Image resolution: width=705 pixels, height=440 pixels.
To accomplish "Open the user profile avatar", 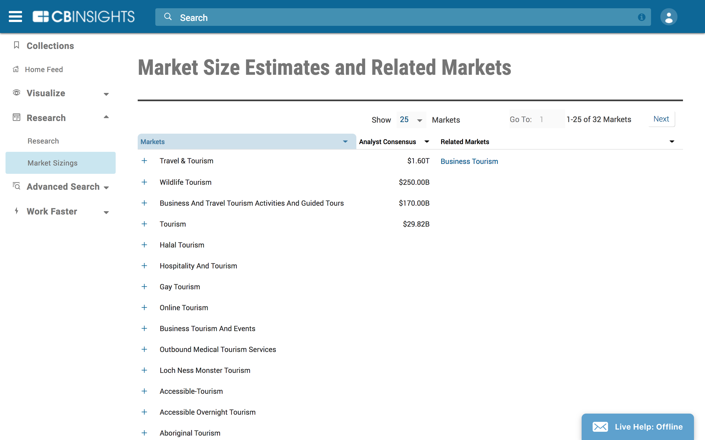I will tap(668, 17).
